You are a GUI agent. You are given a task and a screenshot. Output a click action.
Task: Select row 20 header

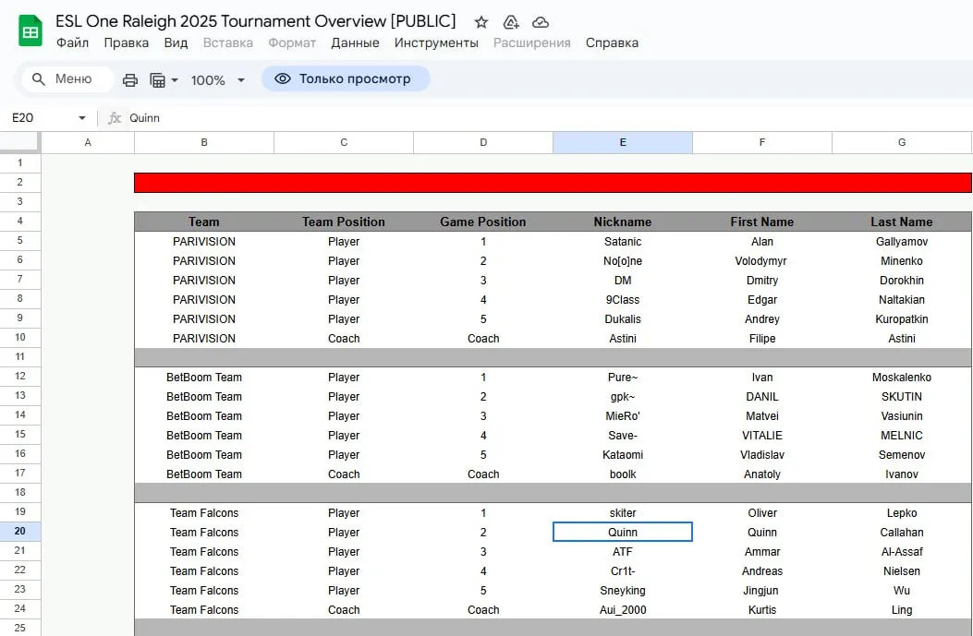19,532
